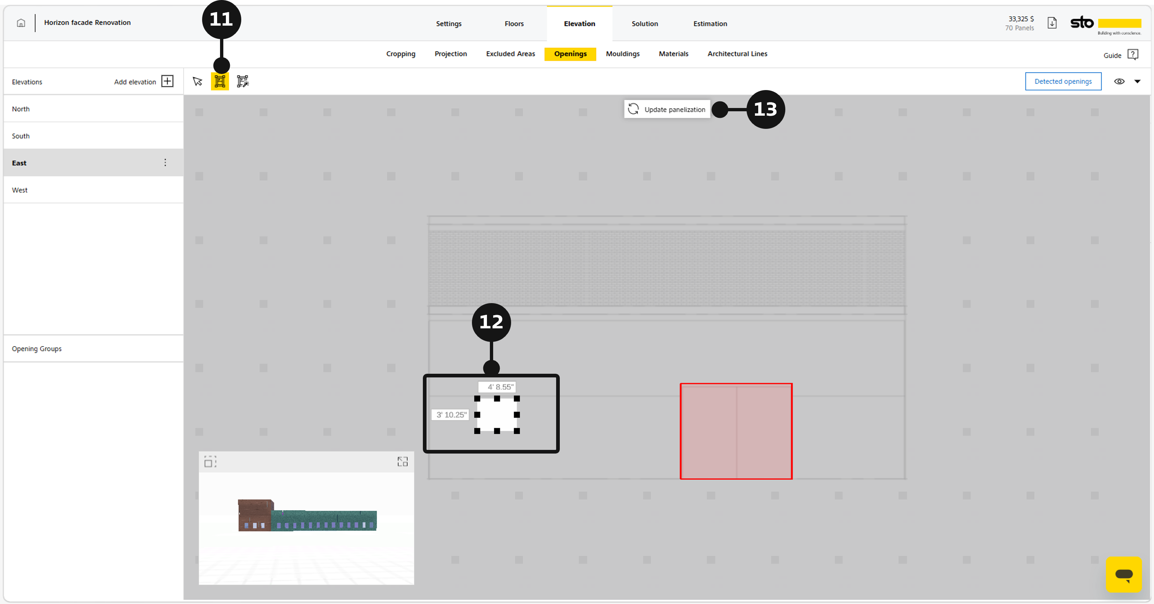
Task: Click the preview selection frame icon
Action: pos(210,462)
